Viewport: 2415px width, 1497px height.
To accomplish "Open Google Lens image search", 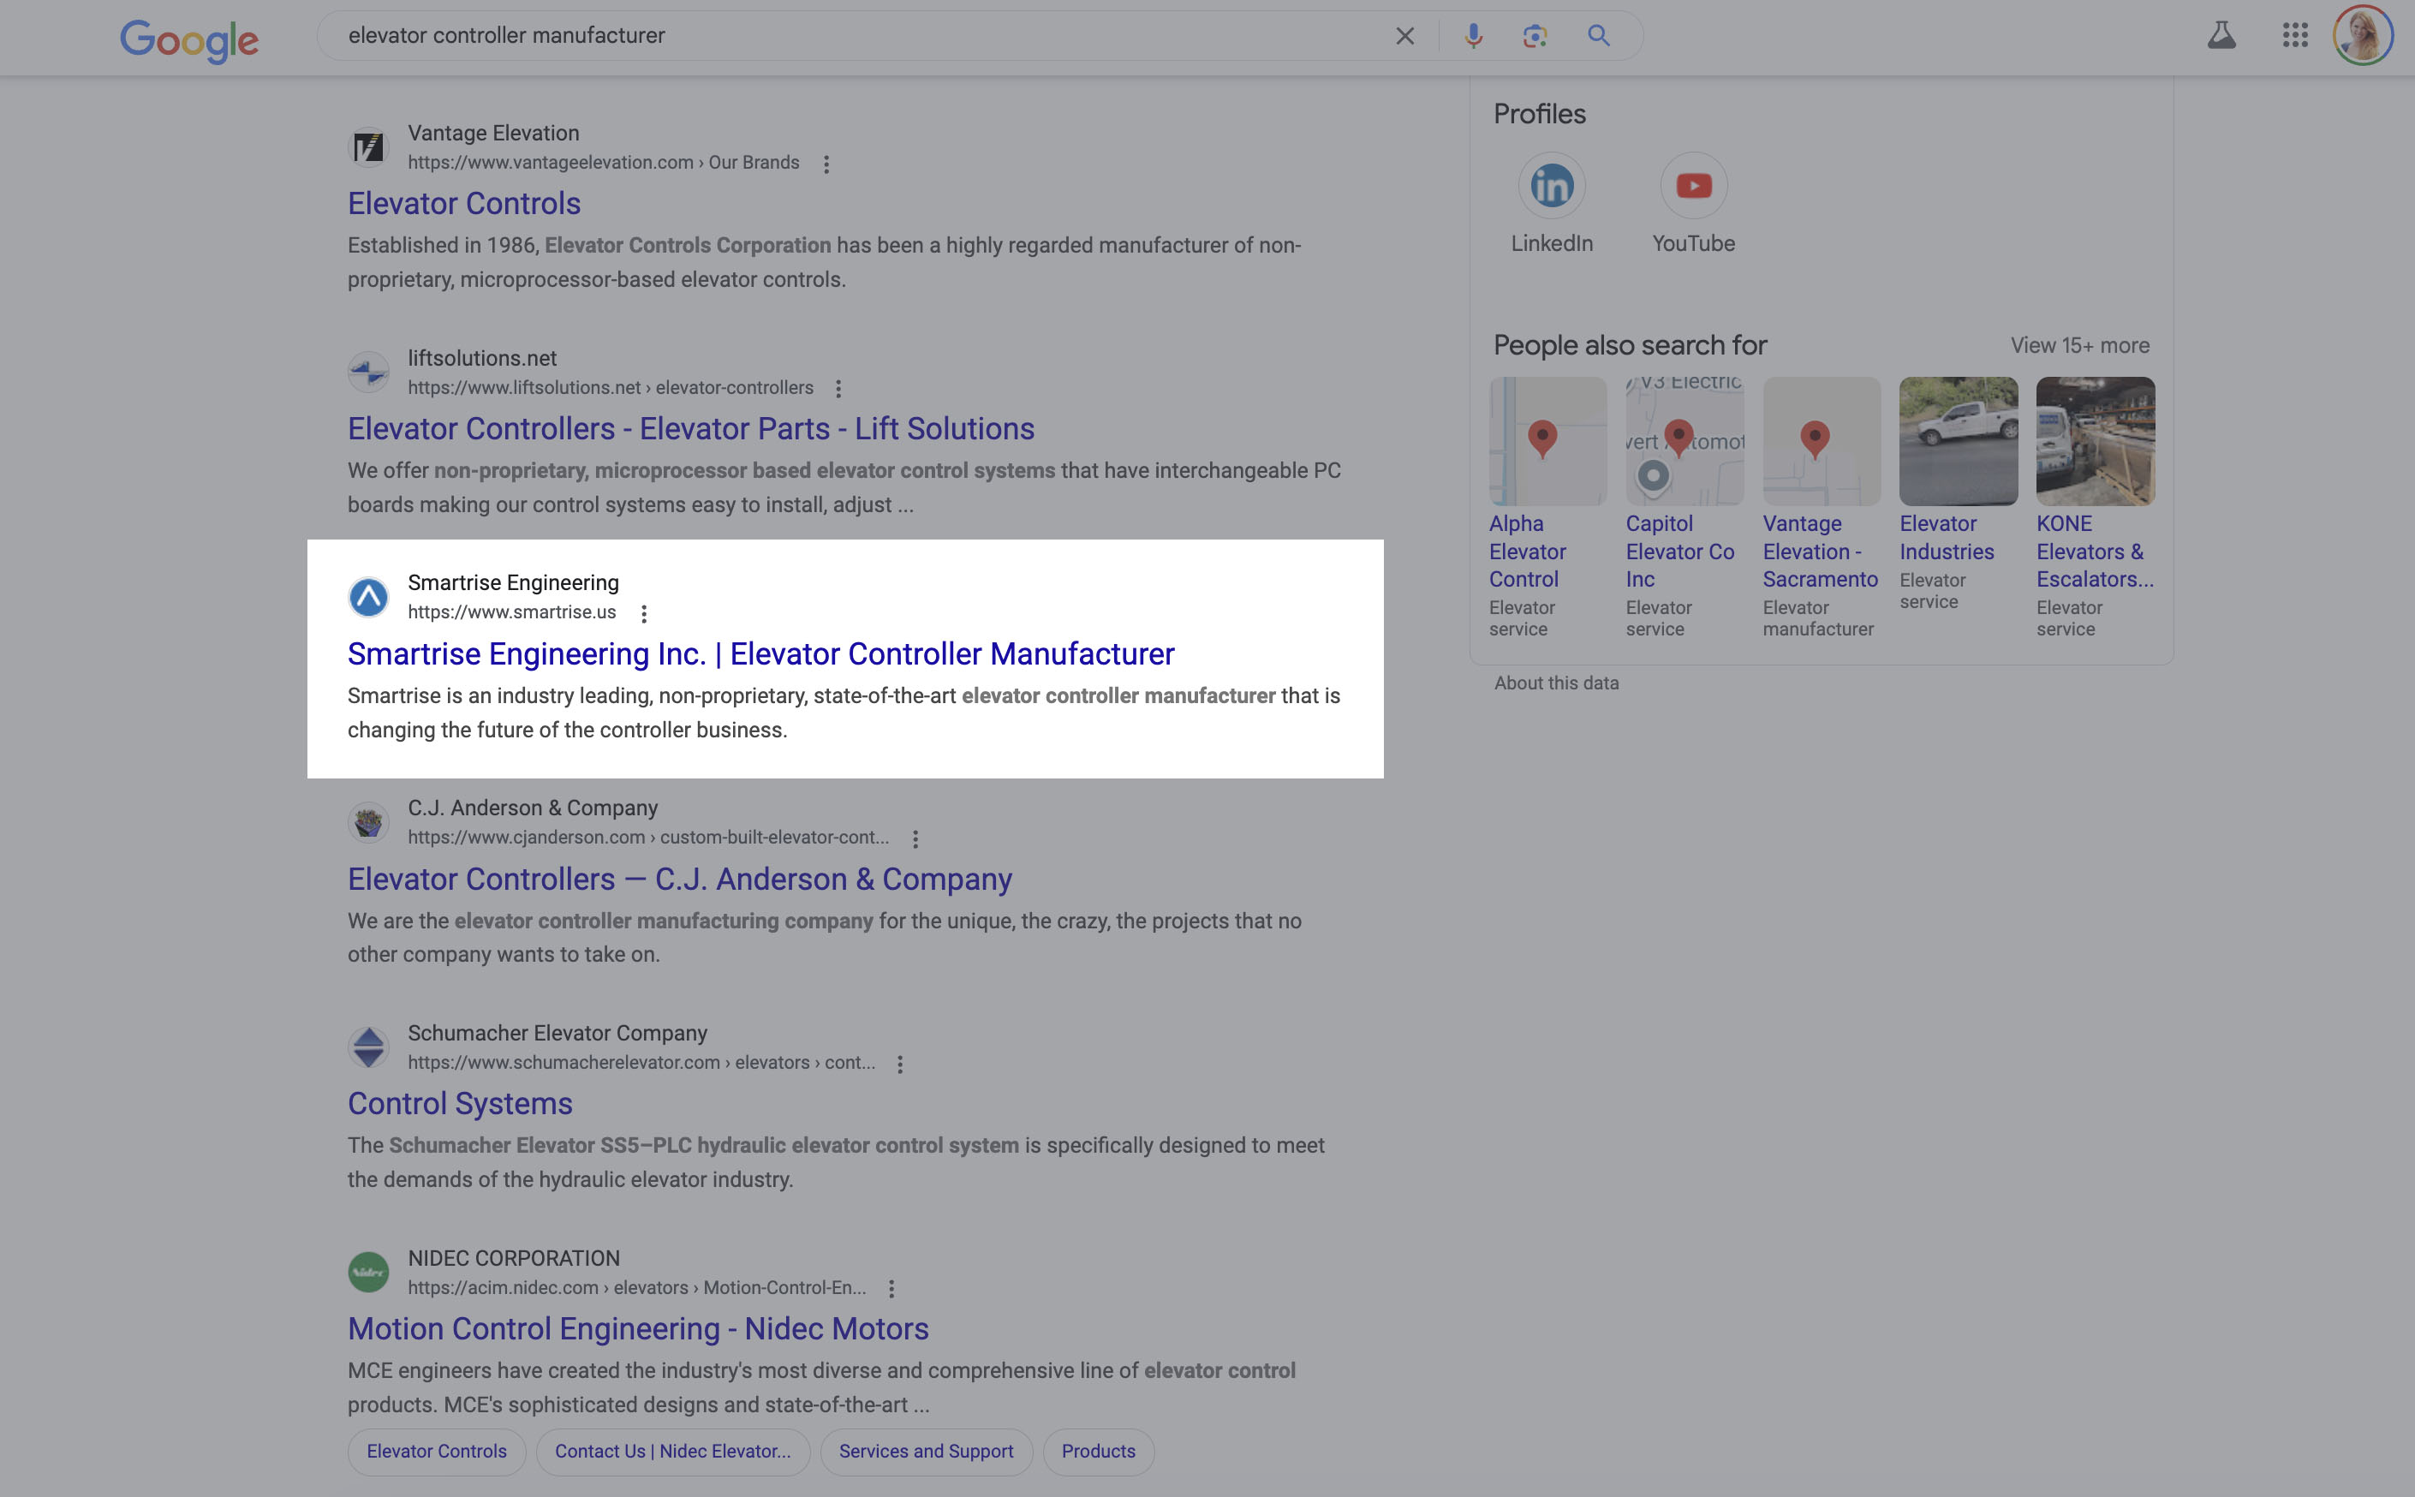I will (1534, 37).
